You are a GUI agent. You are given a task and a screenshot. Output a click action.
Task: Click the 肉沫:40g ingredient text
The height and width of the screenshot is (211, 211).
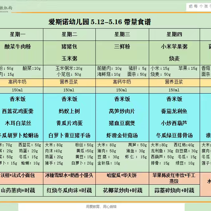54,151
